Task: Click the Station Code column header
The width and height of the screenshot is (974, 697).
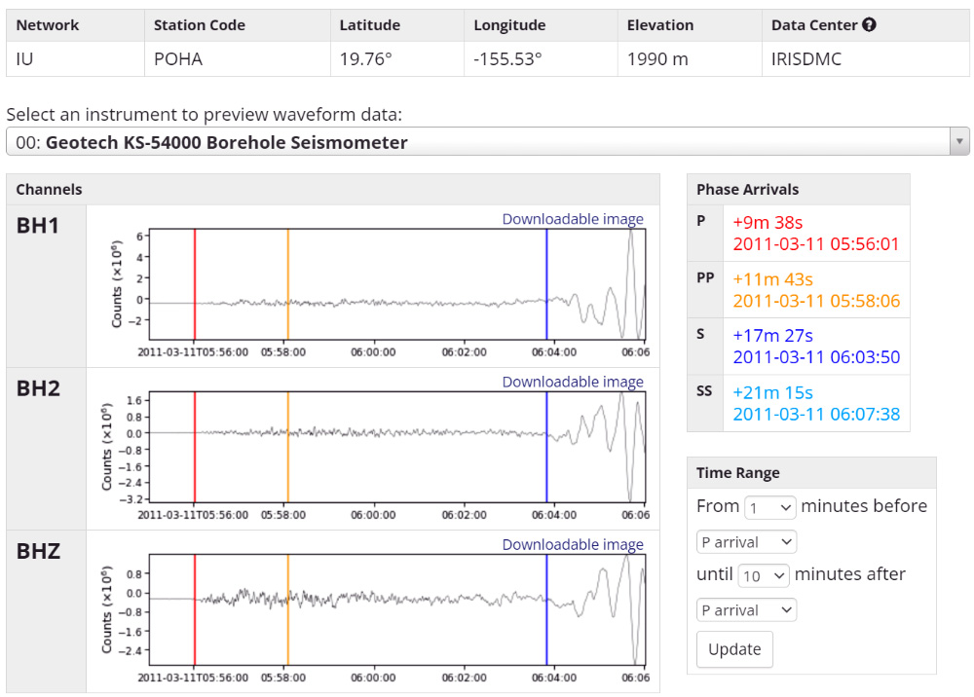Action: [x=200, y=25]
